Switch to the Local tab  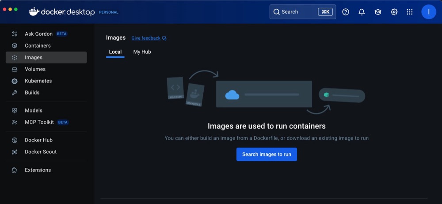click(x=115, y=52)
